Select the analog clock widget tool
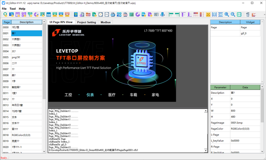 [101, 15]
